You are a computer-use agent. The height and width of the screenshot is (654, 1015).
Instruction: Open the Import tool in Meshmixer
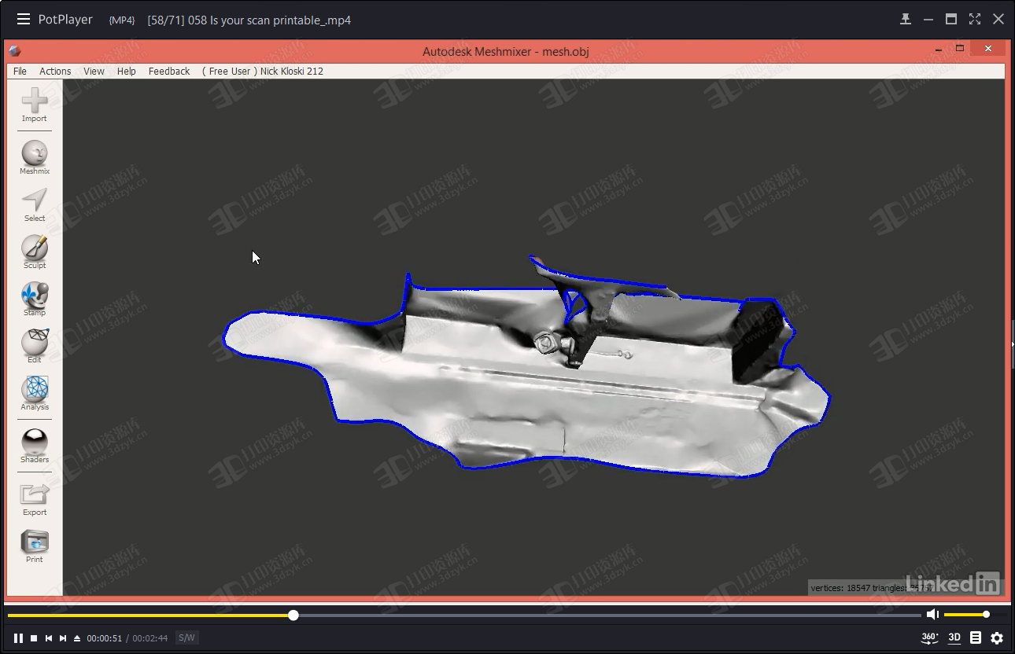click(x=35, y=105)
